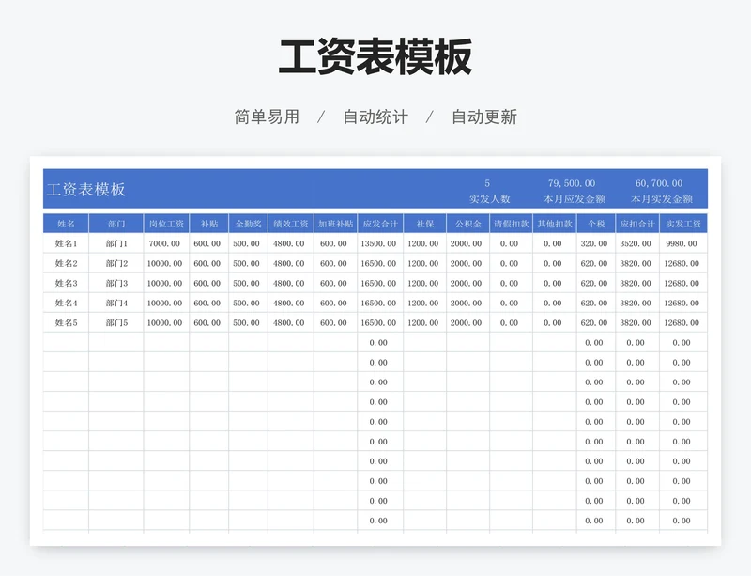Click the 个税 column header
The image size is (751, 576).
tap(596, 224)
